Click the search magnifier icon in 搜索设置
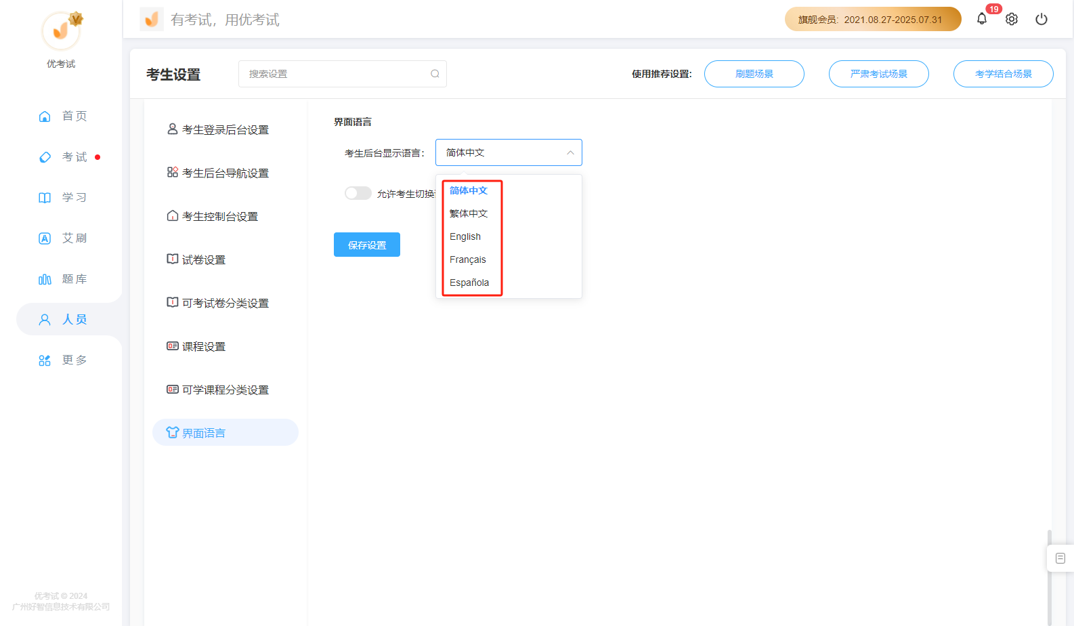The width and height of the screenshot is (1074, 626). coord(435,74)
